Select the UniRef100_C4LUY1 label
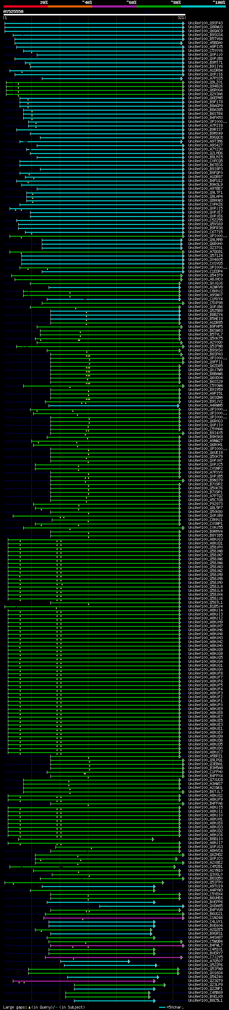 pos(205,922)
